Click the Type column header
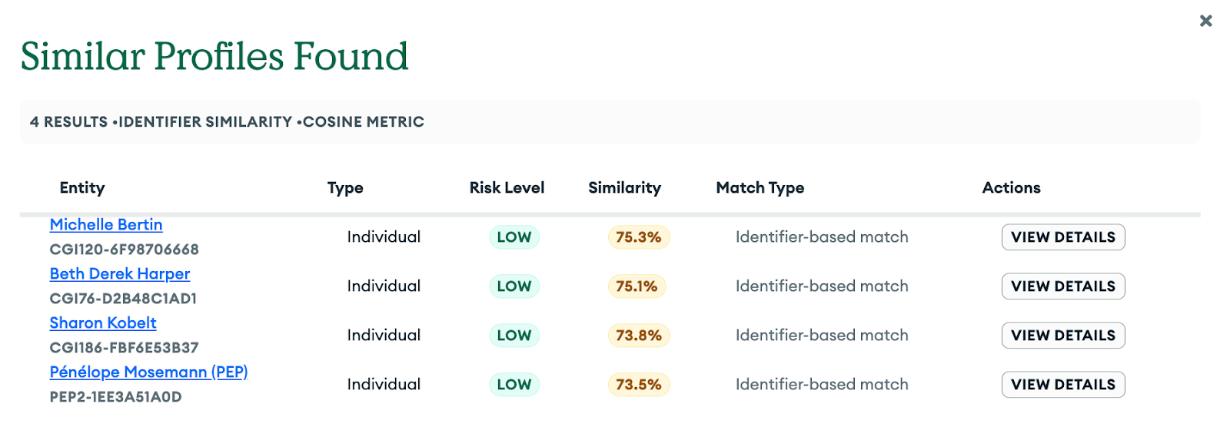 point(345,188)
